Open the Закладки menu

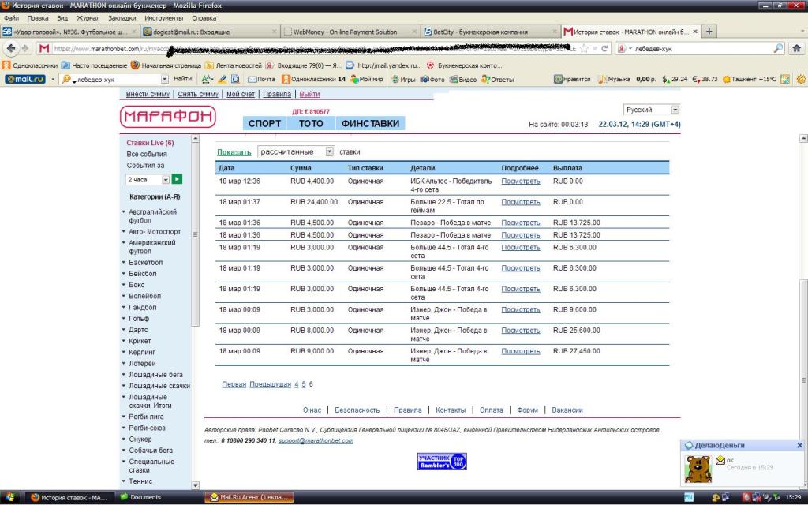click(122, 18)
